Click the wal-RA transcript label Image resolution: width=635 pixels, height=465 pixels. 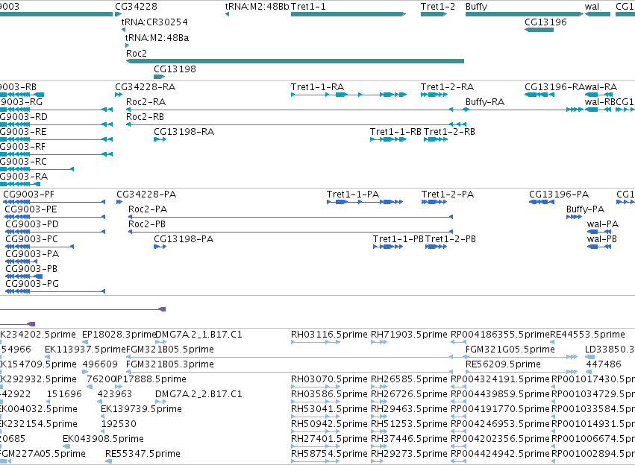click(x=601, y=87)
